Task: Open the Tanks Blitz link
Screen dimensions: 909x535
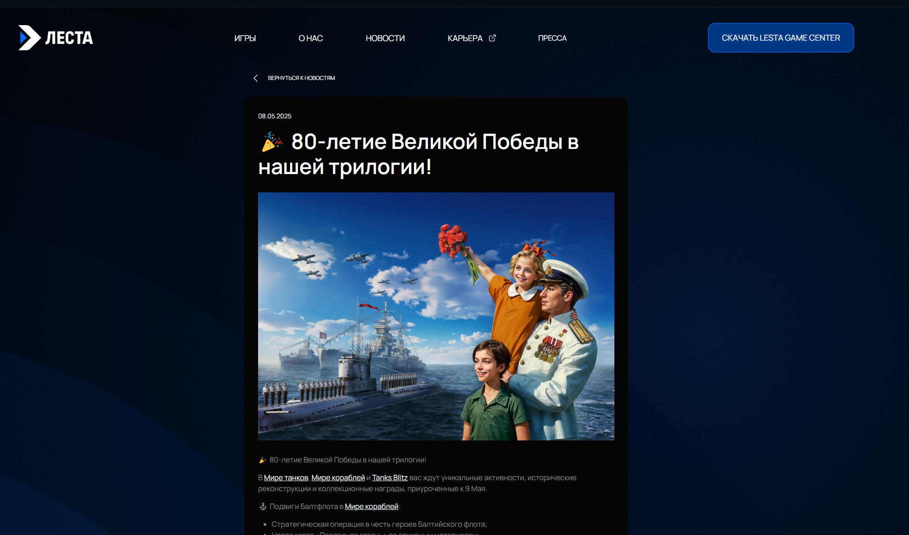Action: pos(390,477)
